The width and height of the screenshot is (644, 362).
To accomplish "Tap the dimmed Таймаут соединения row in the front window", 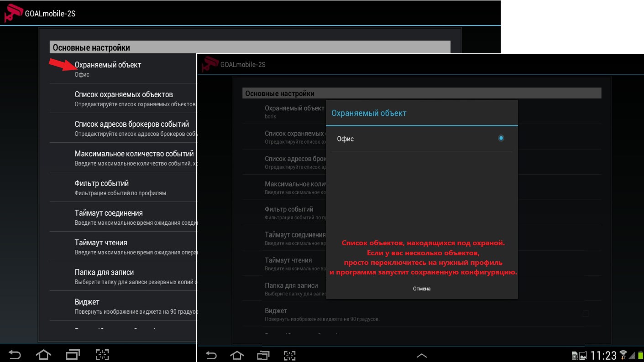I will coord(284,238).
